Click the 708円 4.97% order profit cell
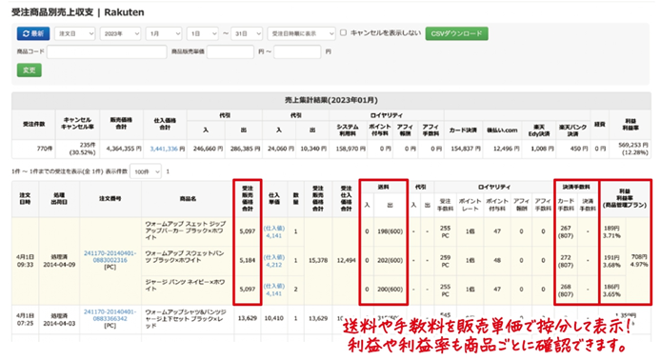661x361 pixels. (639, 261)
